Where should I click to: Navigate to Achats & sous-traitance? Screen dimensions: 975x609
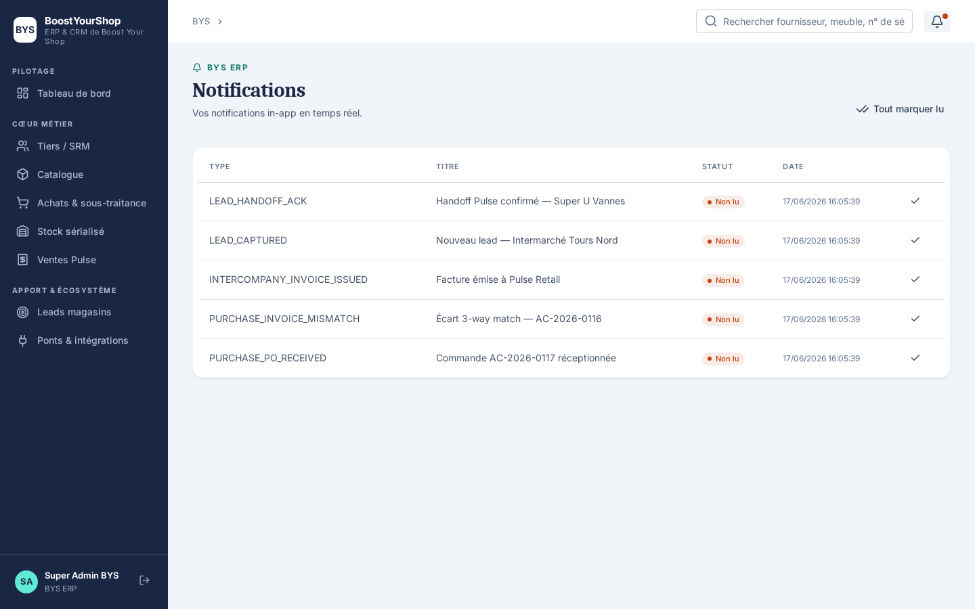pyautogui.click(x=84, y=203)
